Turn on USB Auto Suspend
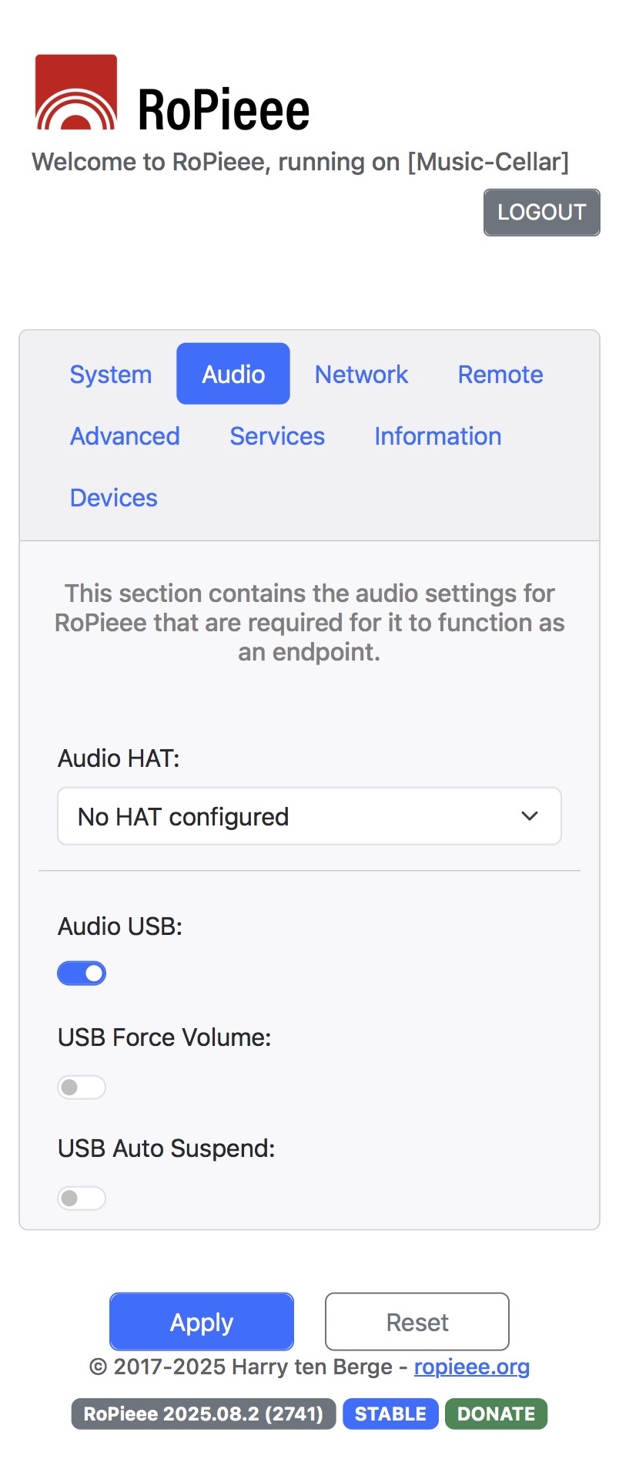The height and width of the screenshot is (1466, 619). (x=82, y=1199)
